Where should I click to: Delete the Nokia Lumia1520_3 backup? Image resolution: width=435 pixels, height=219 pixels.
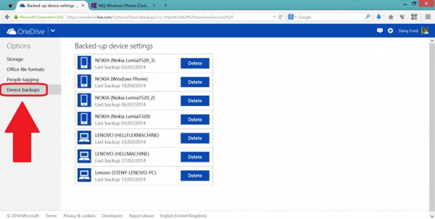point(195,63)
